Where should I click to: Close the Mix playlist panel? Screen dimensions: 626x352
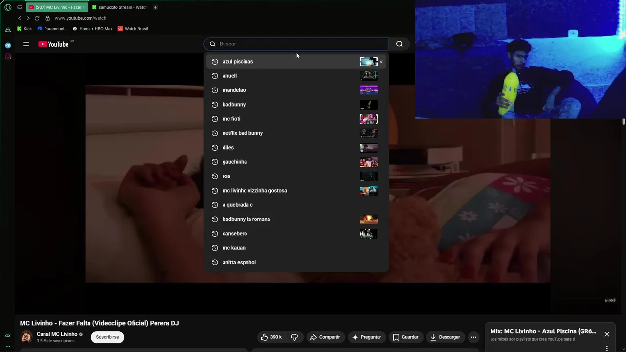607,334
